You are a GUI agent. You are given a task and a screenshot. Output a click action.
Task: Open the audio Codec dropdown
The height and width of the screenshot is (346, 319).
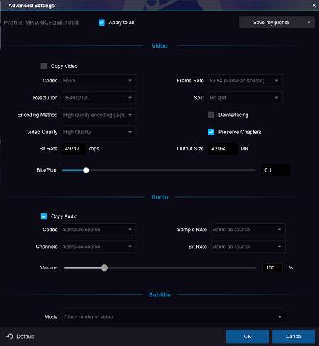click(x=99, y=230)
